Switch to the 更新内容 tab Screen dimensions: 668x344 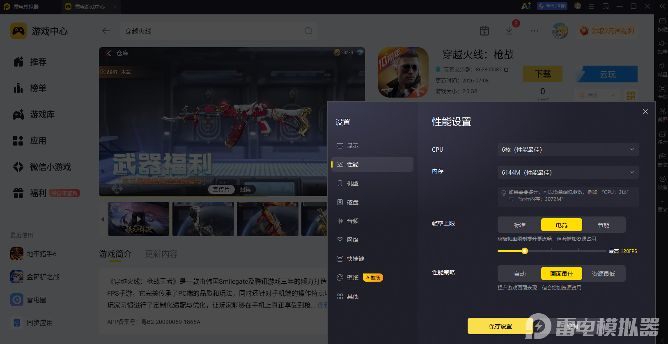coord(161,254)
